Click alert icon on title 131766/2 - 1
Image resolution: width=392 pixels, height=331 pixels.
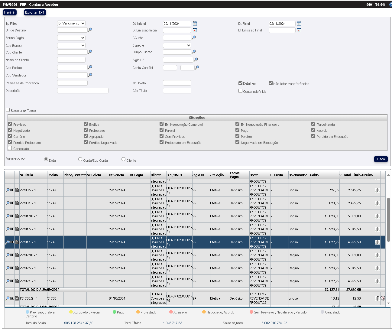(x=383, y=298)
